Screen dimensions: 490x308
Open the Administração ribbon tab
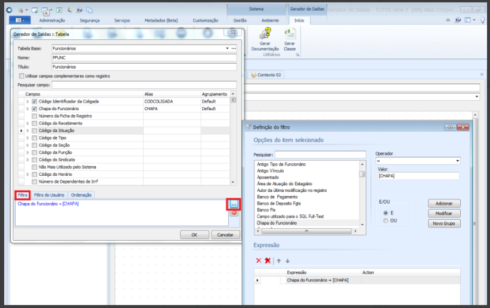tap(52, 20)
